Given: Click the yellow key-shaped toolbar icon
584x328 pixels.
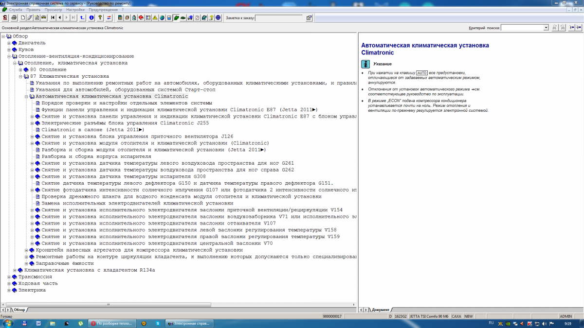Looking at the screenshot, I should (100, 18).
